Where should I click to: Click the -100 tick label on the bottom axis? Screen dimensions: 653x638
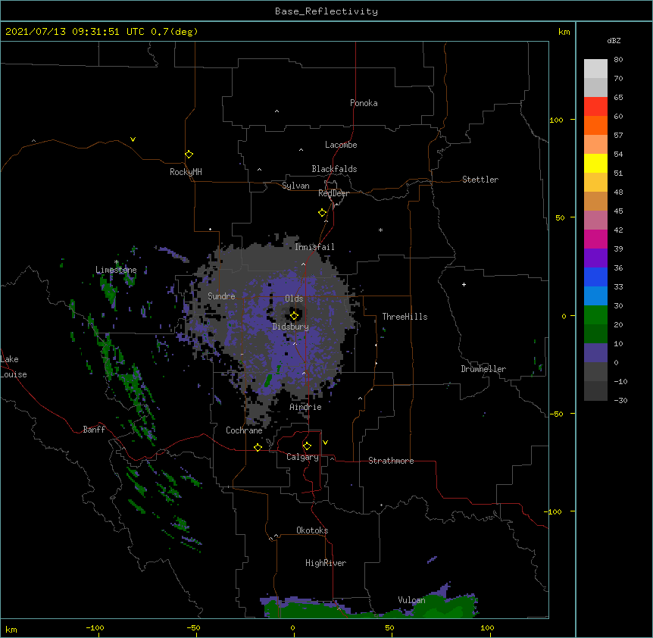(95, 627)
